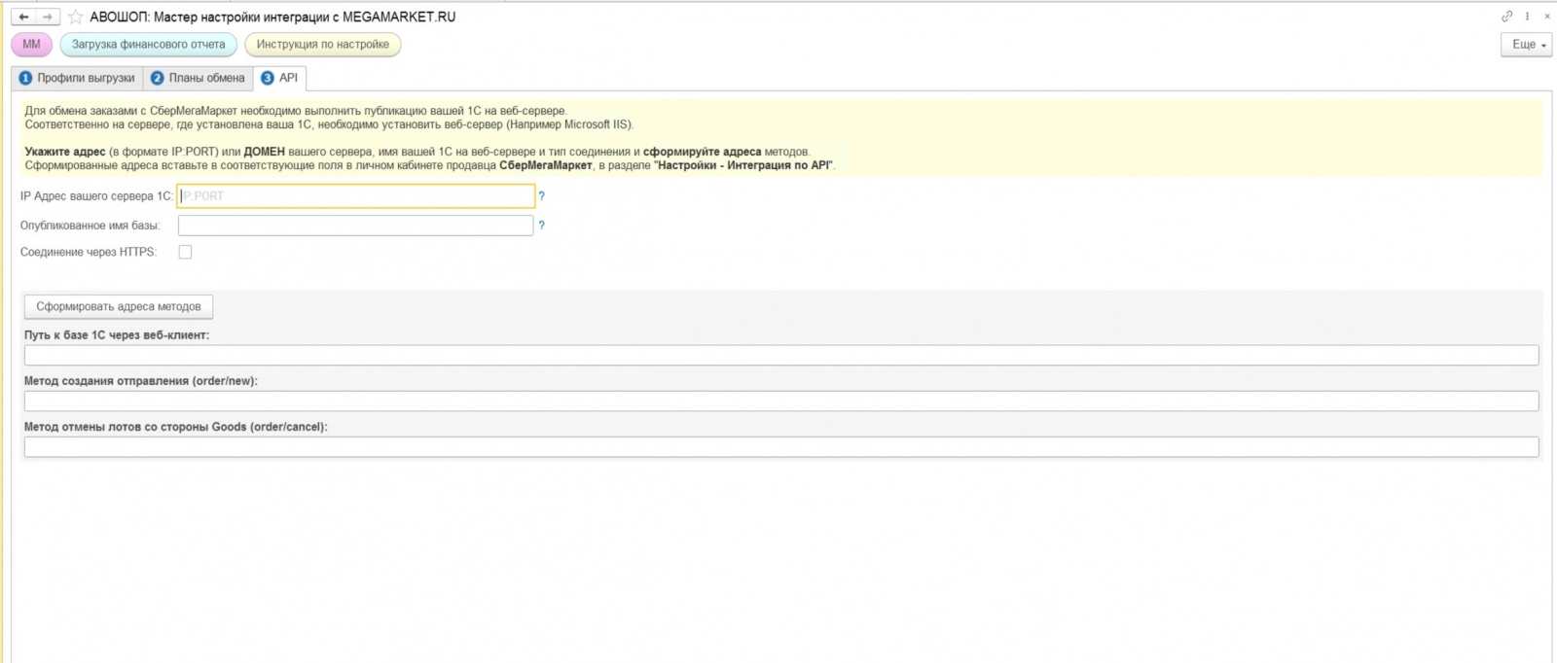Viewport: 1557px width, 663px height.
Task: Click the get-link icon in the title bar
Action: click(1506, 17)
